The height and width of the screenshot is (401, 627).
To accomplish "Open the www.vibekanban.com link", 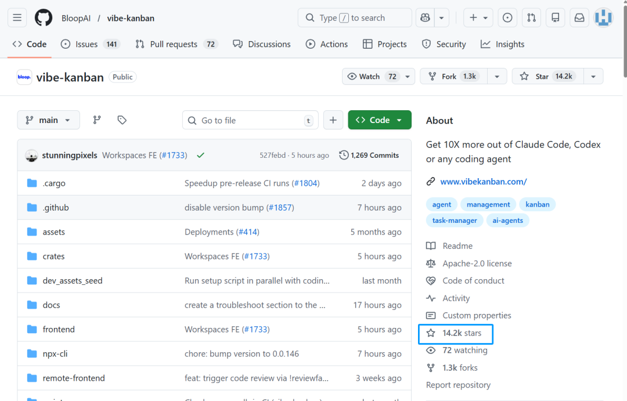I will [x=483, y=182].
